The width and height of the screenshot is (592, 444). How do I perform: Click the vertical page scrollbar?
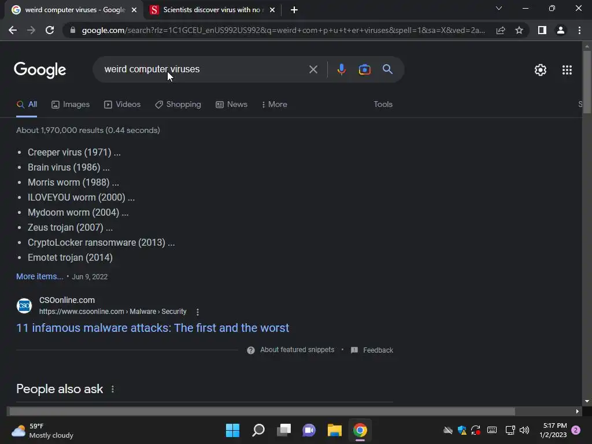click(x=587, y=81)
